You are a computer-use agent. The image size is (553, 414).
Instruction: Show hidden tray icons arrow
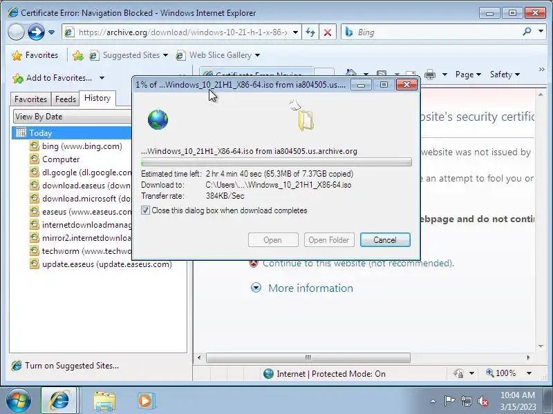click(x=433, y=401)
